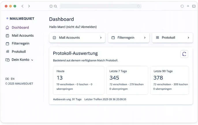
Task: Click the Abmelden logout link
Action: [88, 27]
